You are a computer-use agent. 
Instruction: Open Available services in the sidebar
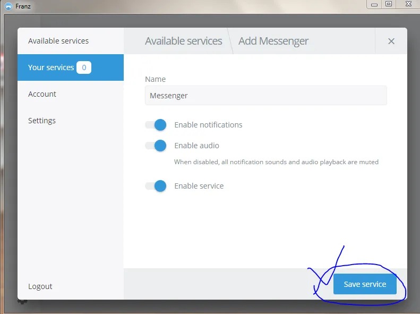point(71,41)
